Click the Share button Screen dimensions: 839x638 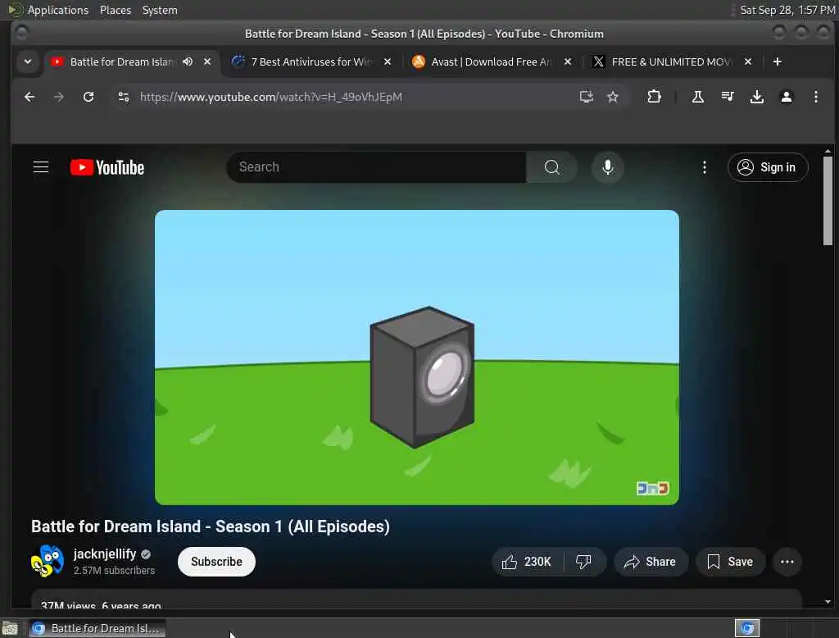point(650,562)
